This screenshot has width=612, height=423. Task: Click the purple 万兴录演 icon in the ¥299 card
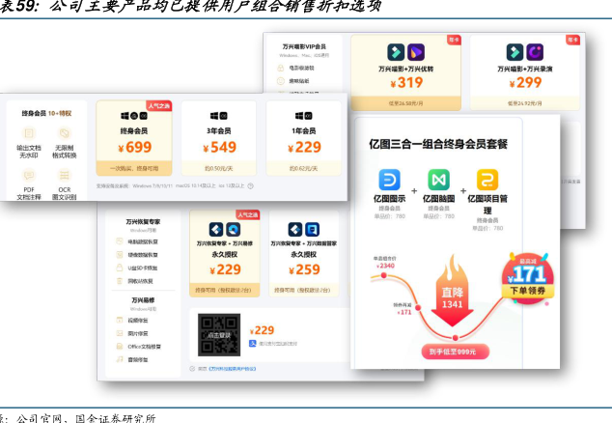535,52
